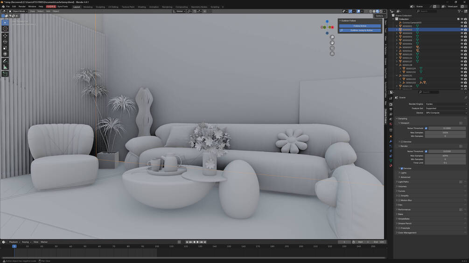Open the timeline Playback menu button

click(14, 242)
